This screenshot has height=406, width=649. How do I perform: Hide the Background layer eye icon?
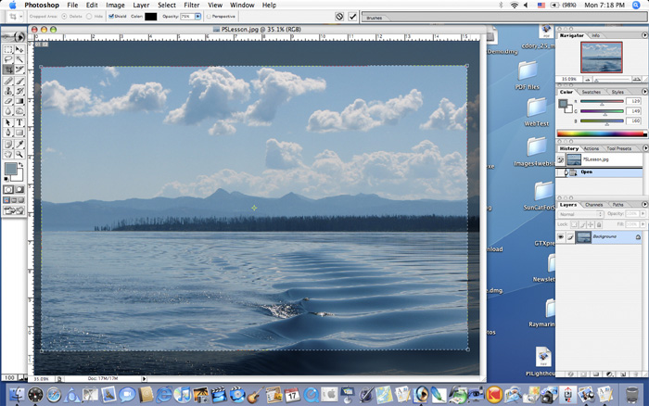point(562,237)
